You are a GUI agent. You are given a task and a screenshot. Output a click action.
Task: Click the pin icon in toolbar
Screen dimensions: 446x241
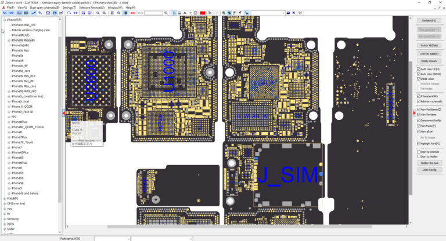(x=240, y=13)
